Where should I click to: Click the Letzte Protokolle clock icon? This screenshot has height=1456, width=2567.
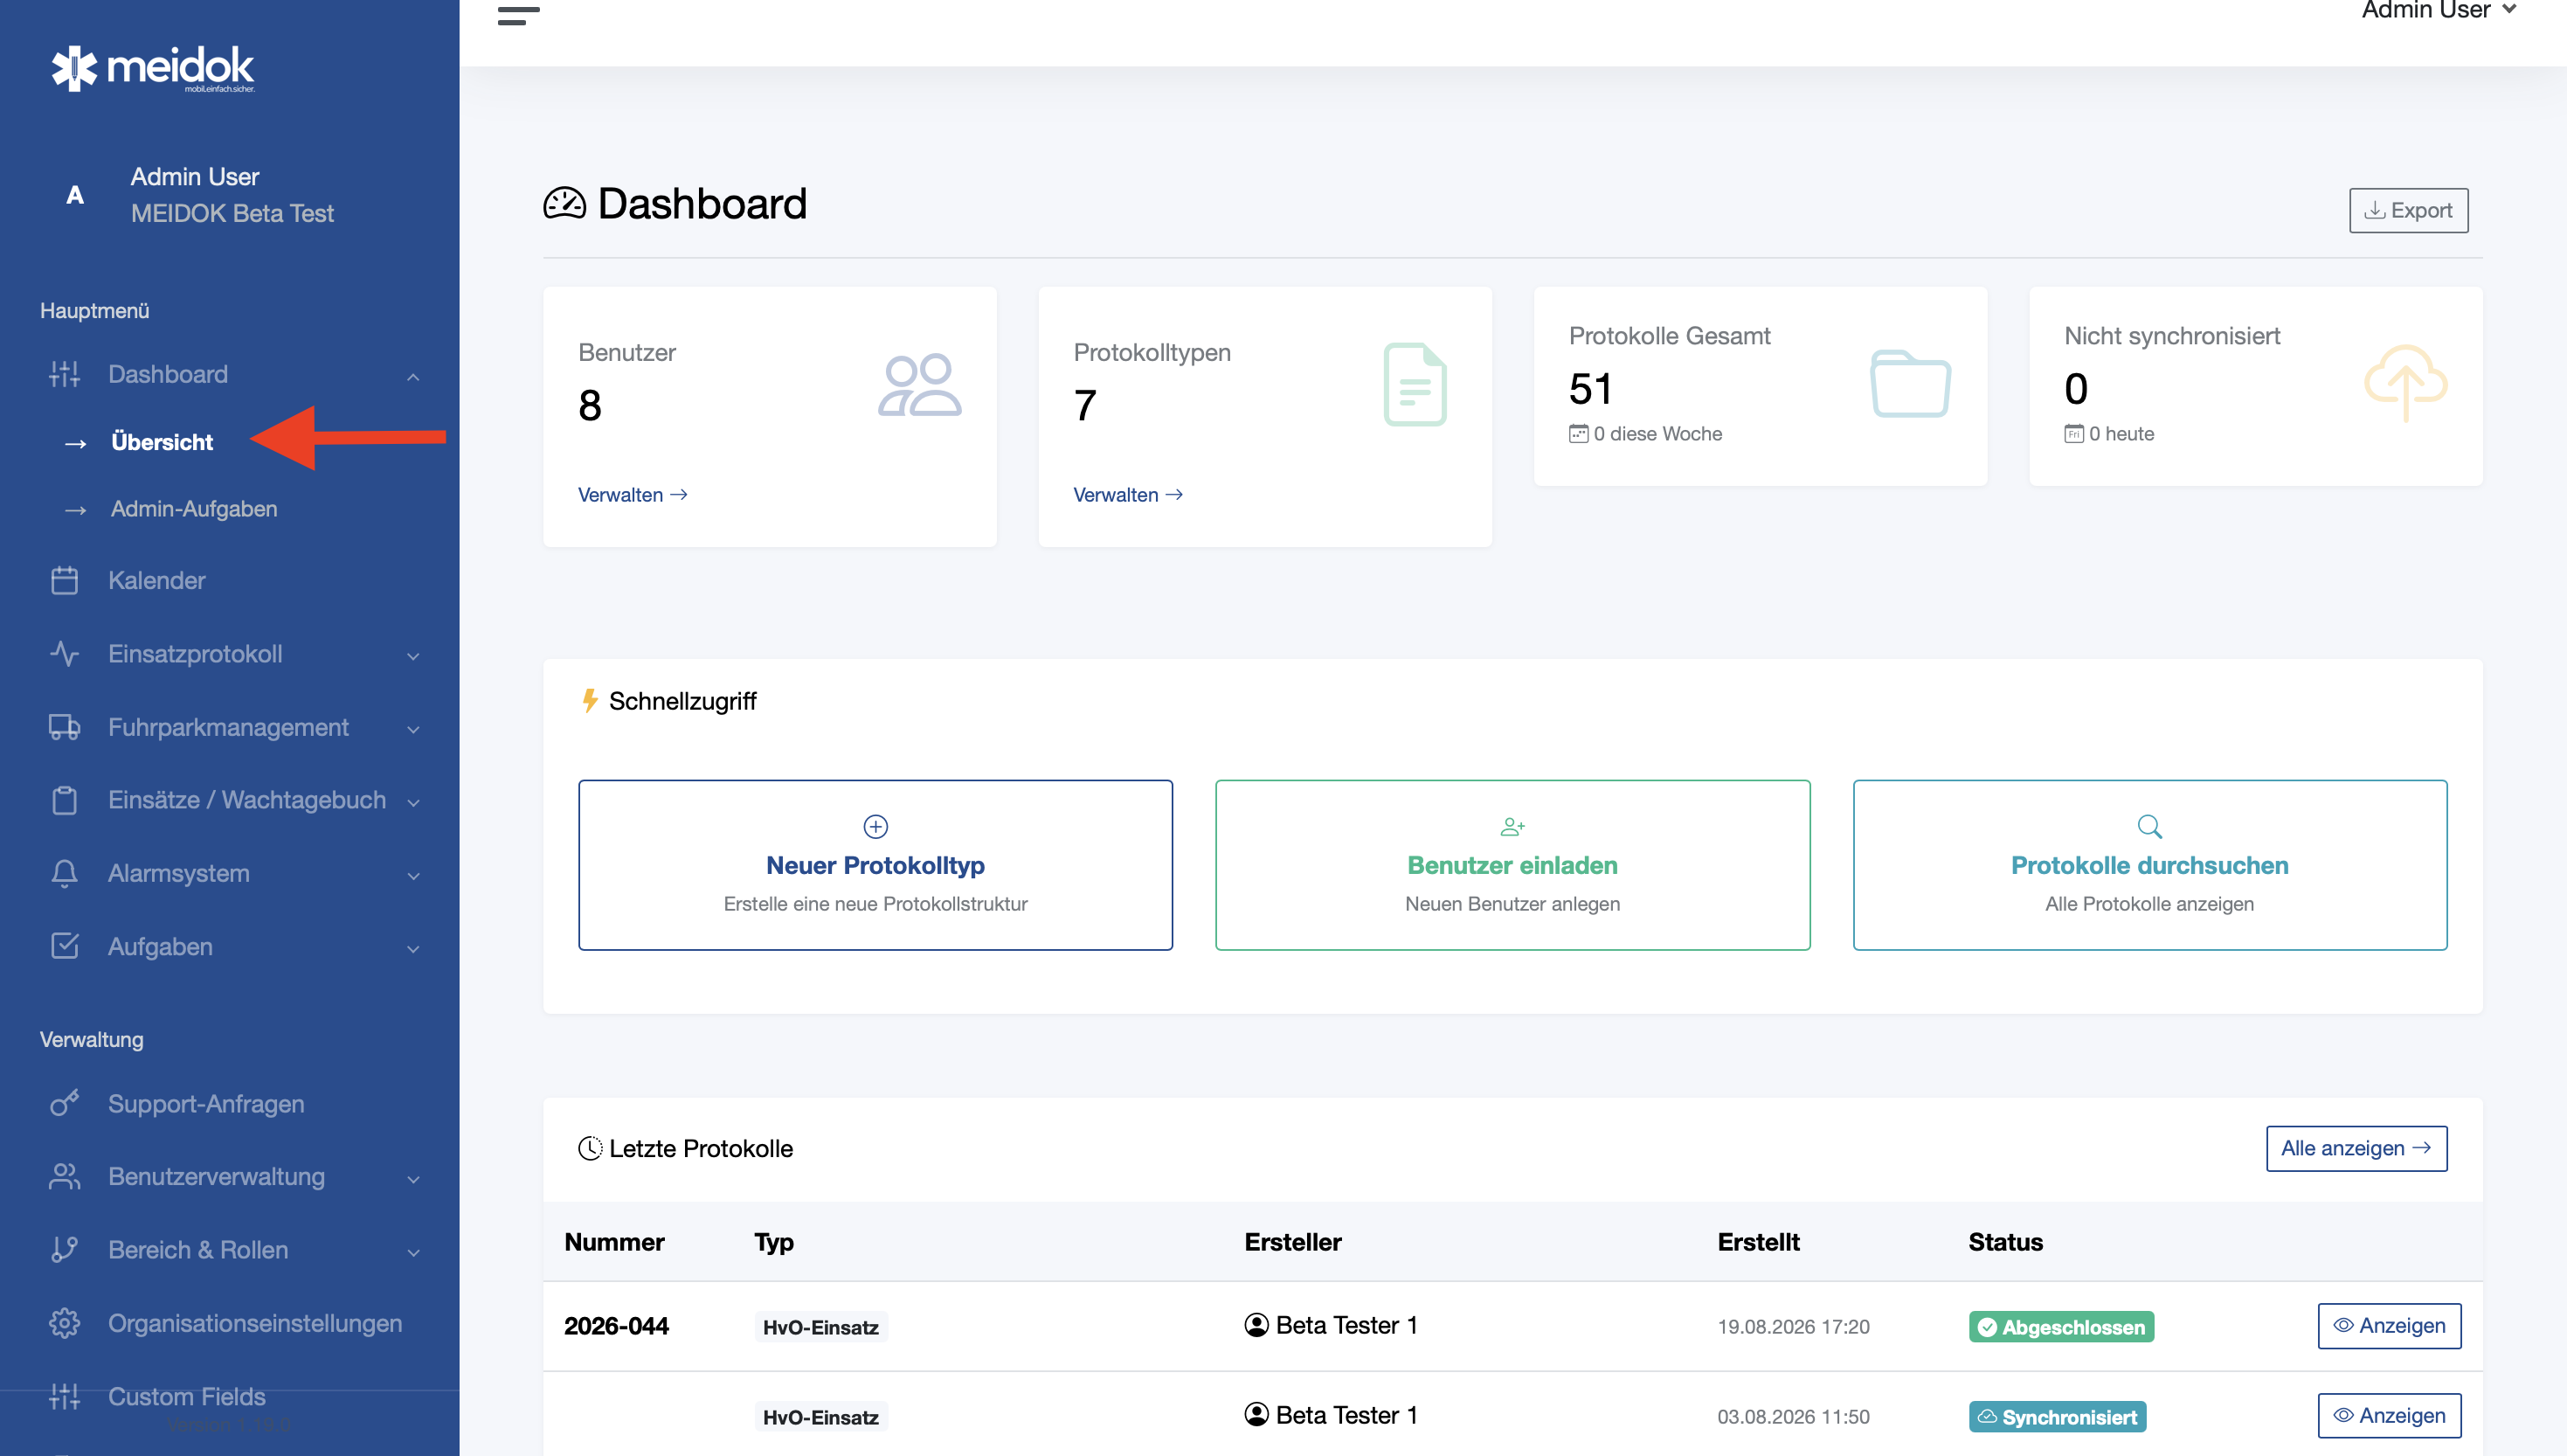point(590,1149)
